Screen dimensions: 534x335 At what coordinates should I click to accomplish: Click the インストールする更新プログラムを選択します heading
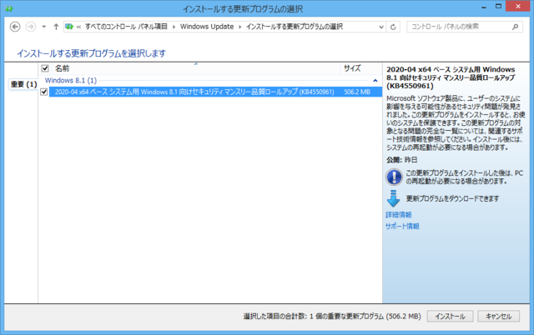click(91, 53)
